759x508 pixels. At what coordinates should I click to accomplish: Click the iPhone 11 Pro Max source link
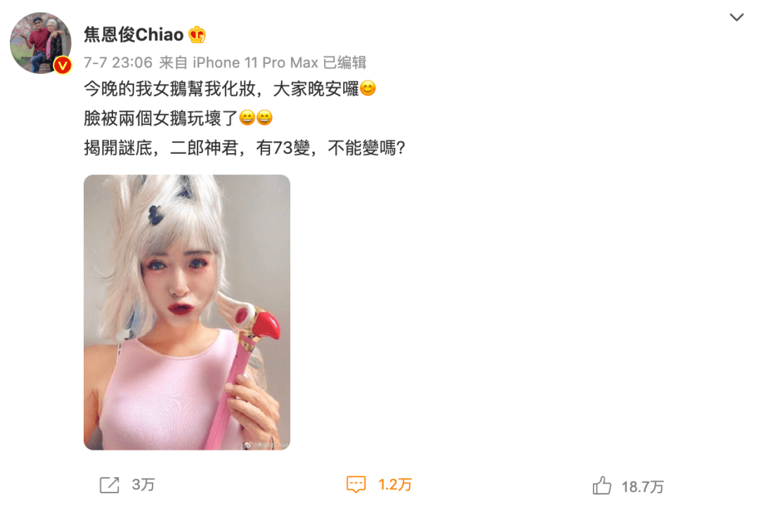point(256,63)
